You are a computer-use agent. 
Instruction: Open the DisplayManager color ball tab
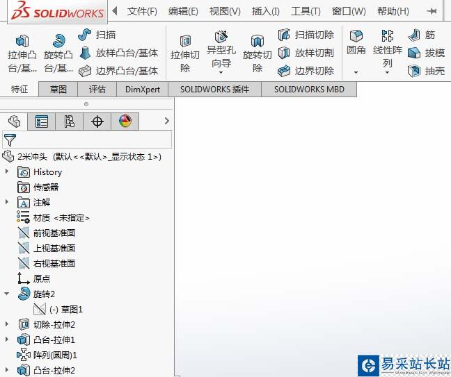pos(125,121)
